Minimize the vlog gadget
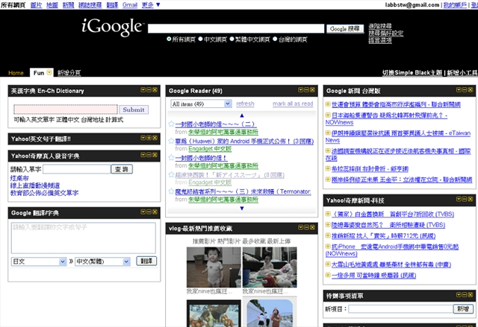The height and width of the screenshot is (327, 478). [x=307, y=227]
